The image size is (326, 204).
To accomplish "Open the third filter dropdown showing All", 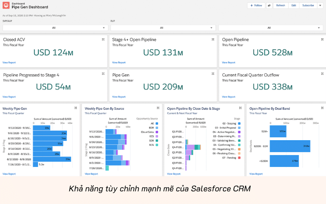I will click(271, 28).
